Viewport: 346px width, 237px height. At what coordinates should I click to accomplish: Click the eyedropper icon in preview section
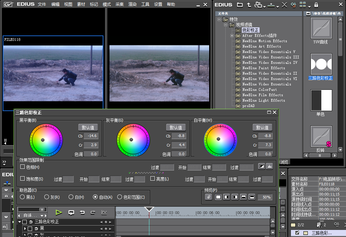coord(208,197)
